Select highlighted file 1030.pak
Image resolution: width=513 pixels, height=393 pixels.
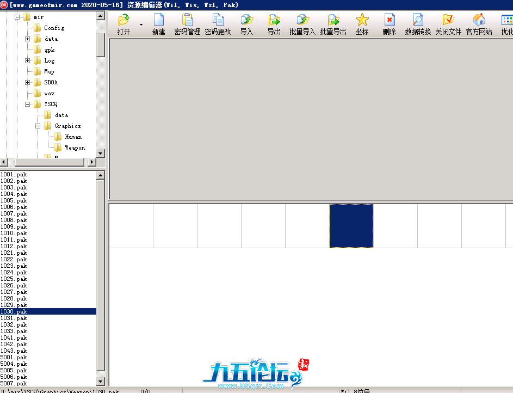(48, 311)
